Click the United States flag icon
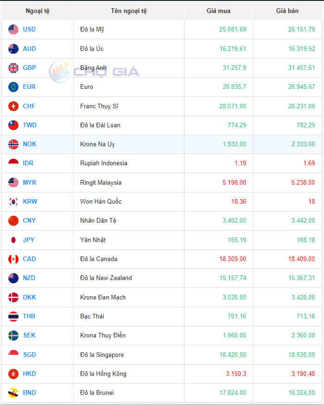 [x=13, y=30]
